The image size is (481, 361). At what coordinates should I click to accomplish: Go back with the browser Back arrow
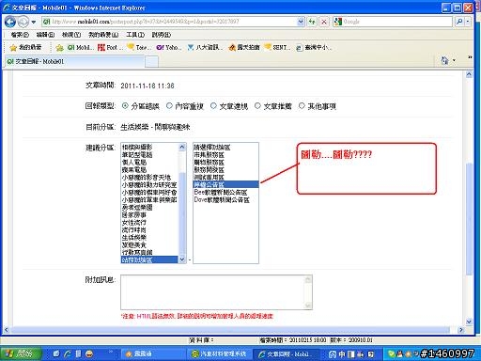coord(10,22)
